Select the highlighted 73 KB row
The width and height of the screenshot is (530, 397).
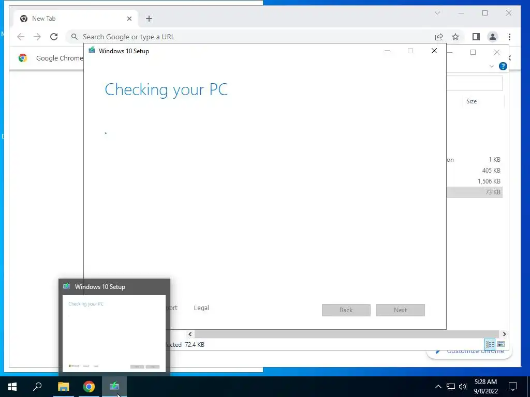point(474,192)
